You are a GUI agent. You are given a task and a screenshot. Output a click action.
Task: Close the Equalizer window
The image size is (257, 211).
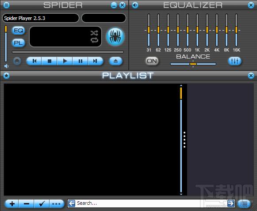[x=251, y=5]
